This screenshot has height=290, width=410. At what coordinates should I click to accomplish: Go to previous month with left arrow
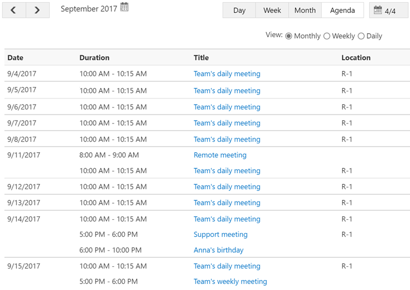14,10
